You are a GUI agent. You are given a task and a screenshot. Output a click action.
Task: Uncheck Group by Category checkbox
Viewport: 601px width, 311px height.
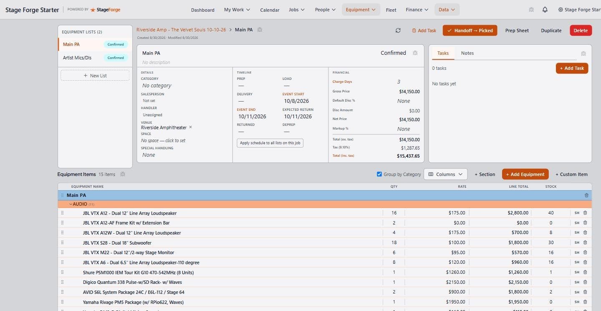pos(379,174)
